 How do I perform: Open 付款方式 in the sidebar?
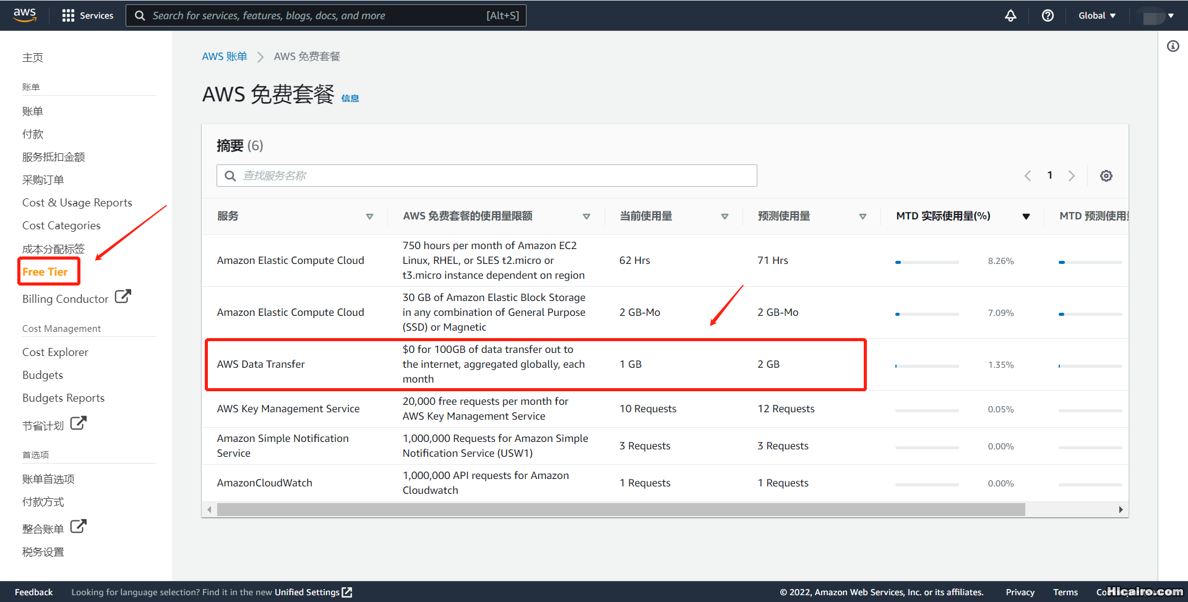tap(43, 502)
